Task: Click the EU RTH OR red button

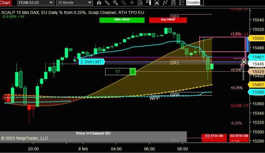Action: click(x=239, y=138)
